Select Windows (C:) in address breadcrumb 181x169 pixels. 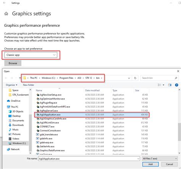[x=48, y=78]
